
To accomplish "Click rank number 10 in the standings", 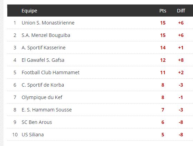I will click(15, 135).
